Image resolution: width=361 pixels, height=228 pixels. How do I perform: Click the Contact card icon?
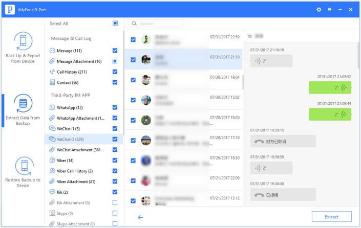(52, 82)
